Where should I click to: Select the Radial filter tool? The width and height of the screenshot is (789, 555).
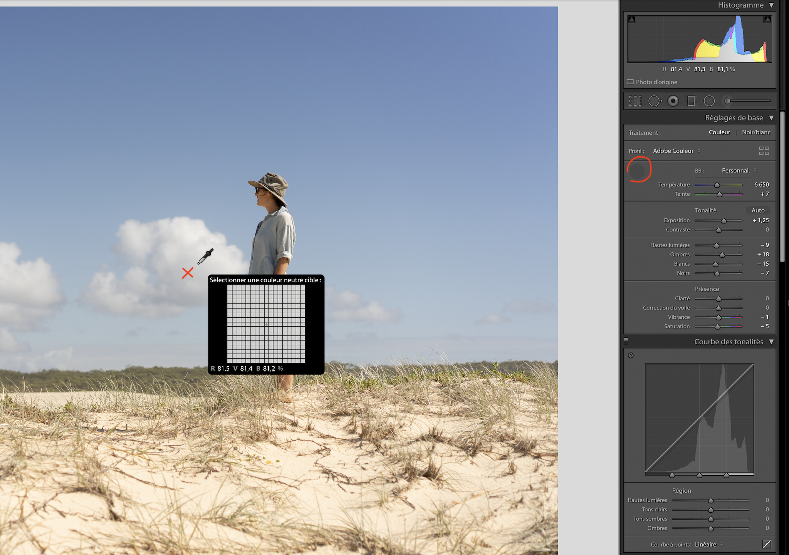point(709,101)
